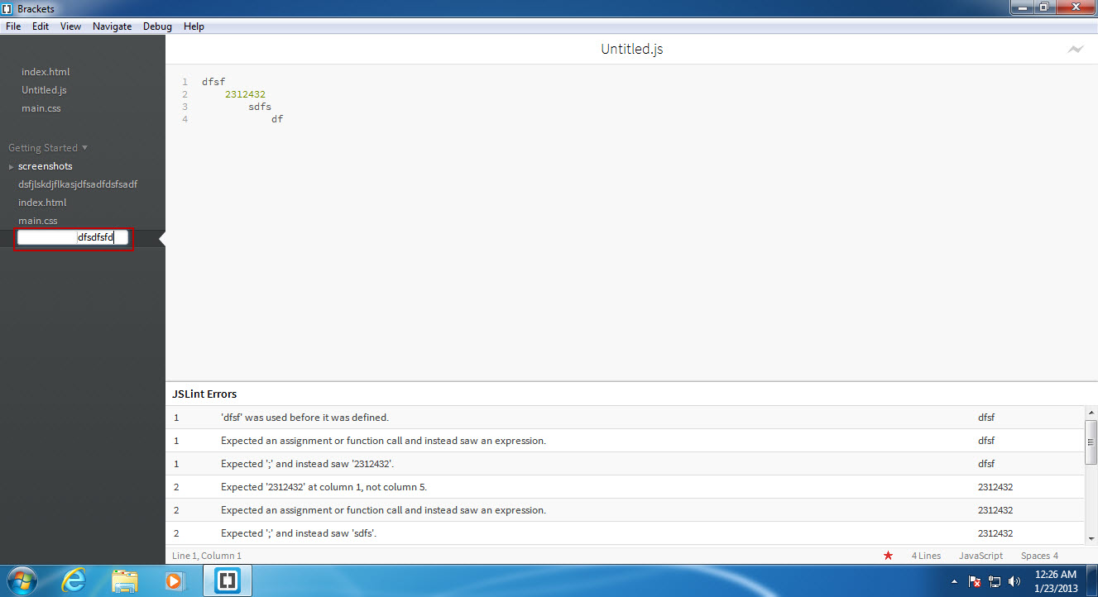1098x597 pixels.
Task: Click the volume speaker tray icon
Action: (x=1015, y=581)
